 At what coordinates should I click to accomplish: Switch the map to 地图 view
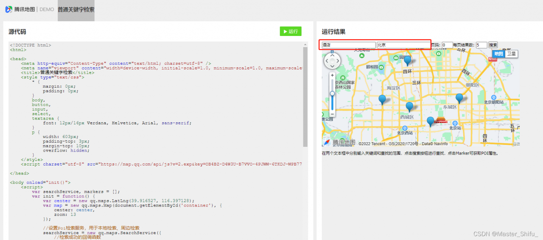coord(498,54)
